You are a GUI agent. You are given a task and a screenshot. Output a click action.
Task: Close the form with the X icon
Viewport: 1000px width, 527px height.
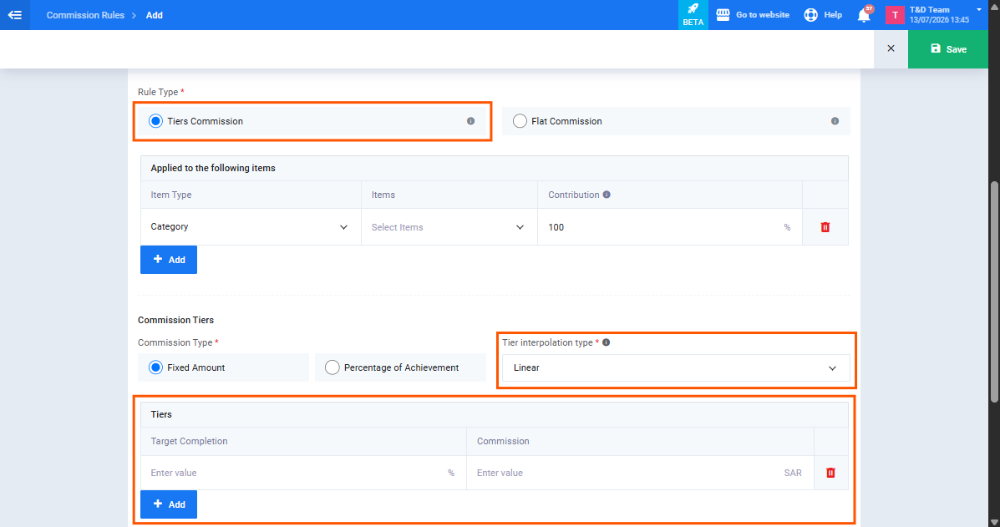pos(891,48)
